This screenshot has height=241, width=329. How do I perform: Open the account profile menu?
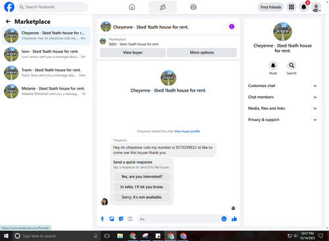(x=316, y=7)
